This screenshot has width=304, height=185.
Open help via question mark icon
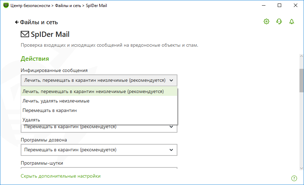[x=294, y=178]
